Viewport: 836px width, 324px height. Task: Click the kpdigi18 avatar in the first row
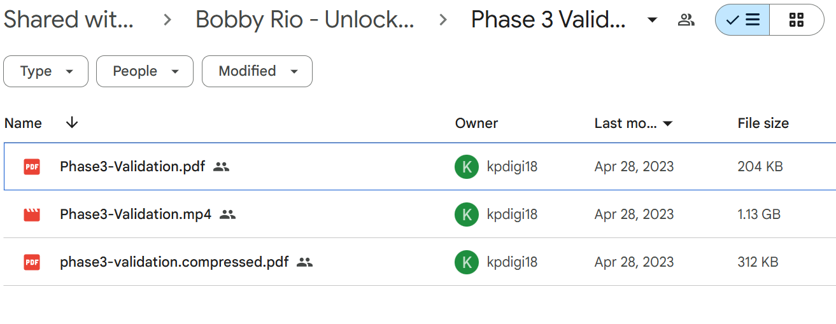[467, 167]
